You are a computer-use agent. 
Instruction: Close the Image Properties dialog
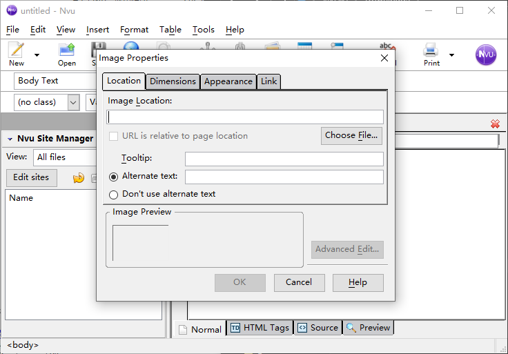pyautogui.click(x=384, y=58)
